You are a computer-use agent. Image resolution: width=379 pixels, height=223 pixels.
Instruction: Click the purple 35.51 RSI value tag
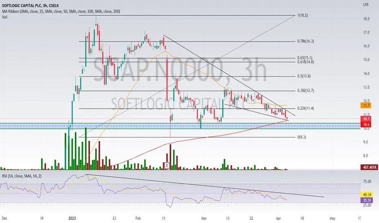pos(366,200)
